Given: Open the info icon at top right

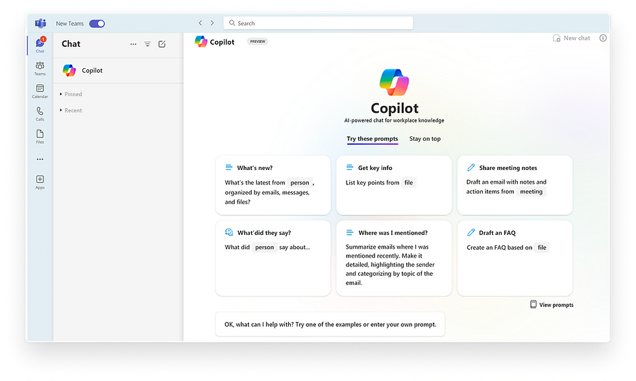Looking at the screenshot, I should pyautogui.click(x=603, y=38).
